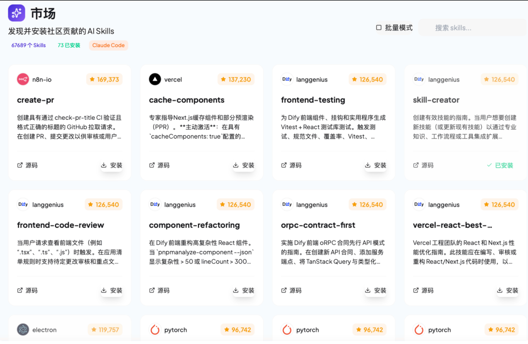
Task: Open the vercel-react-best-… card title
Action: 452,225
